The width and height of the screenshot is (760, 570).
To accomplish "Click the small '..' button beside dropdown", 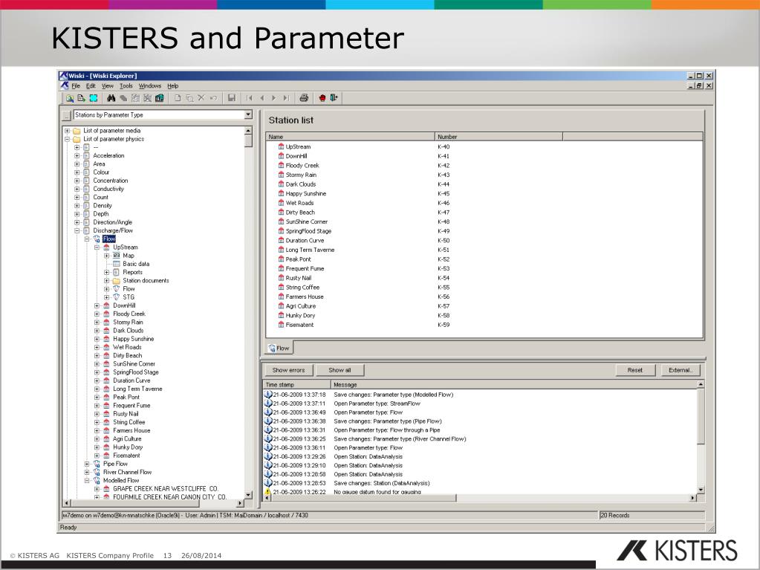I will [66, 115].
